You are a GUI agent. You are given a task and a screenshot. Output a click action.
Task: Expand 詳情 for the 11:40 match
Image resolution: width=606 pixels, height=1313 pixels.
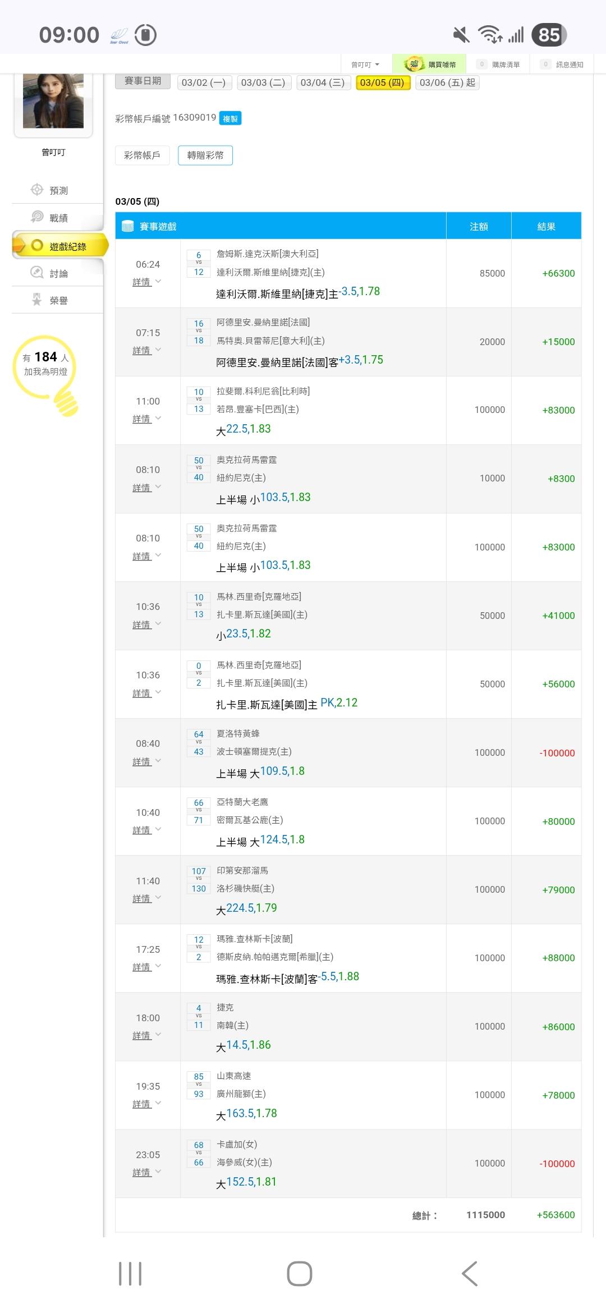pyautogui.click(x=147, y=898)
